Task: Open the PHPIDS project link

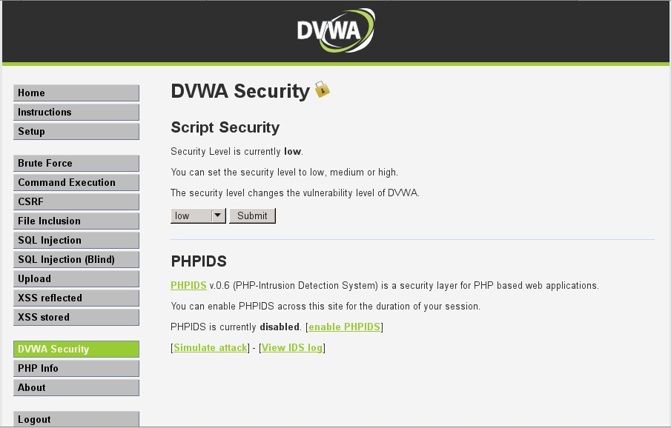Action: [187, 285]
